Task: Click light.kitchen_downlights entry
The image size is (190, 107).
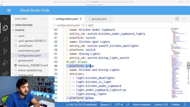Action: click(95, 78)
